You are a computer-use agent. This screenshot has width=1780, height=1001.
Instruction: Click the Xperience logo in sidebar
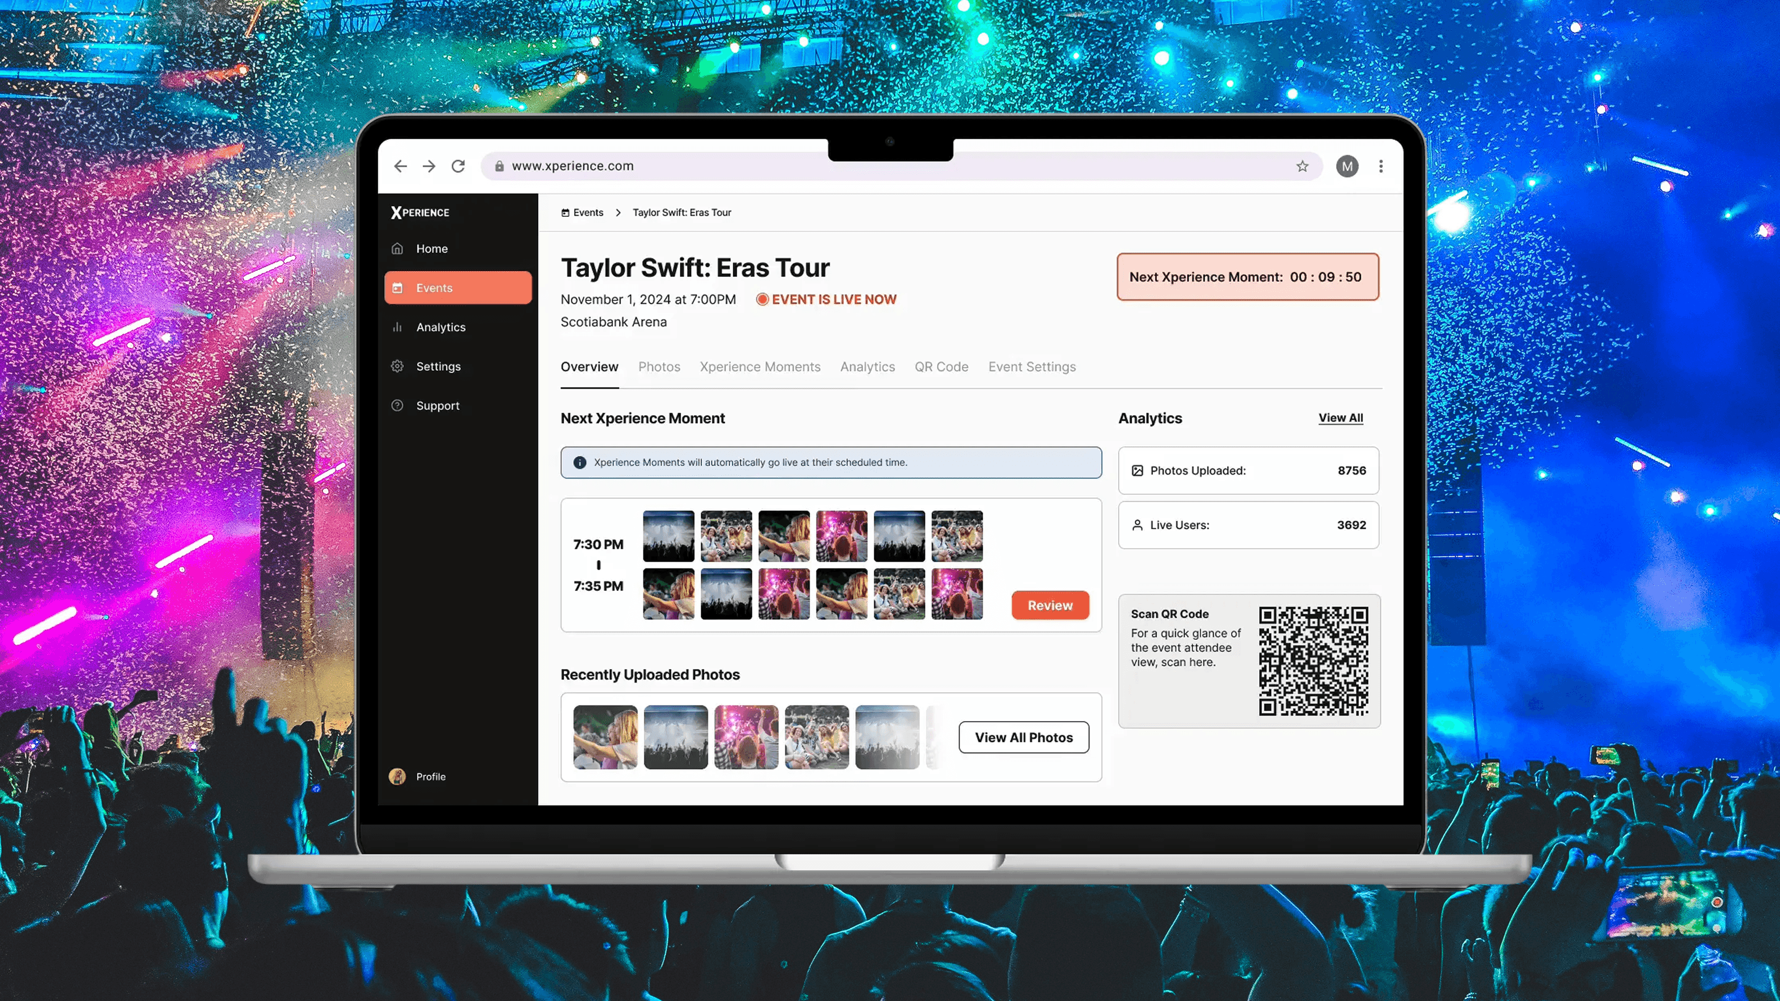[420, 213]
